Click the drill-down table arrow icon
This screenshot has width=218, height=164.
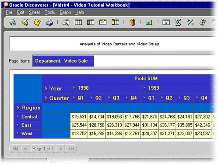pyautogui.click(x=166, y=22)
